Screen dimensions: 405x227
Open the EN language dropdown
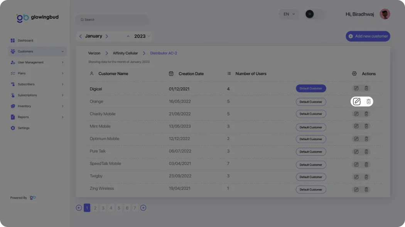point(289,14)
